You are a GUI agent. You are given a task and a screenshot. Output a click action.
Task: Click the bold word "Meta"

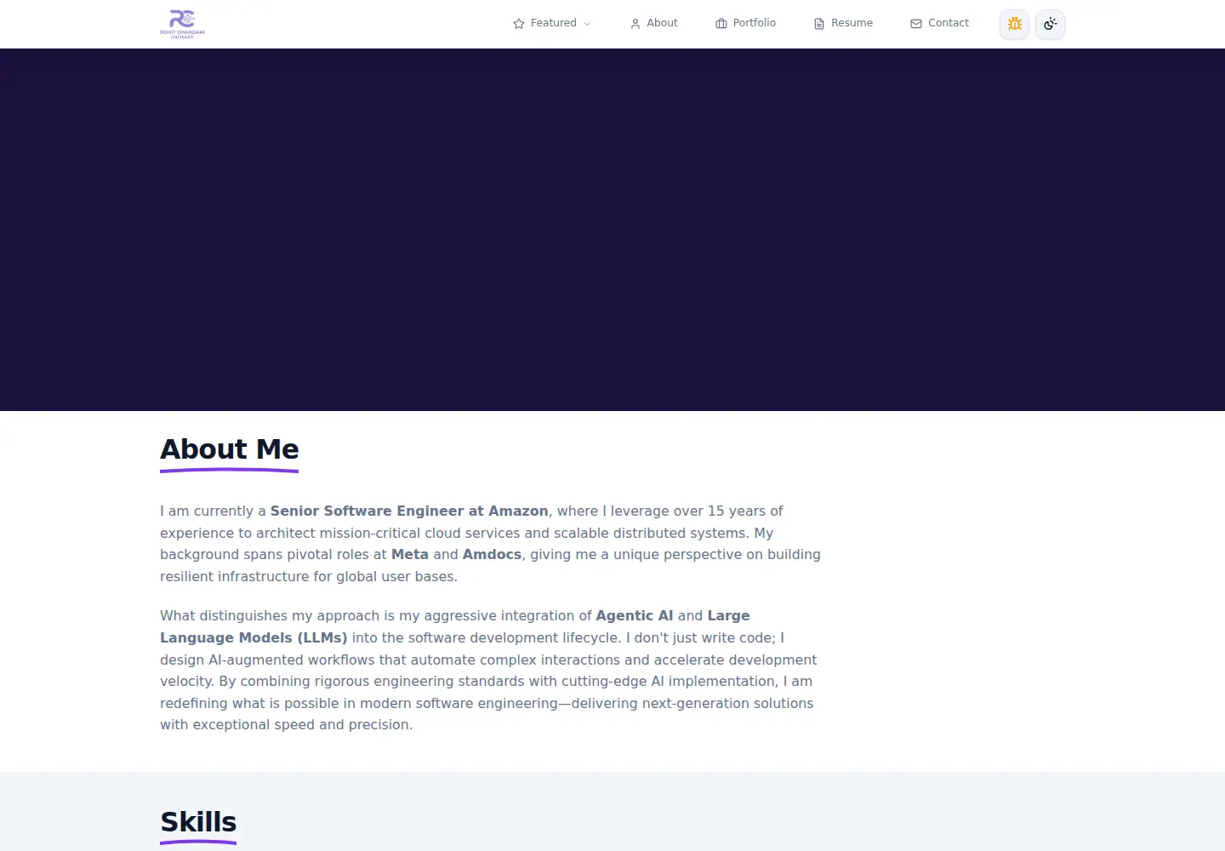coord(410,554)
